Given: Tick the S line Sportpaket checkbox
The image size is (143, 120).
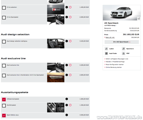Looking at the screenshot, I should (4, 18).
